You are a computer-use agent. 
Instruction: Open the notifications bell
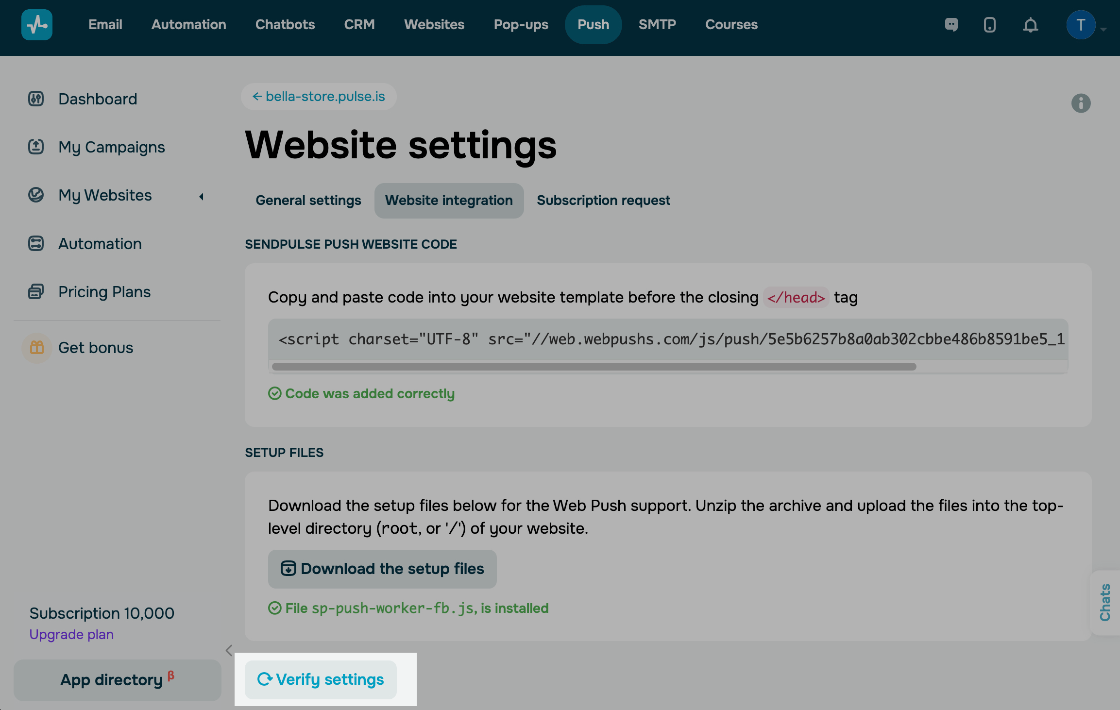click(1030, 25)
